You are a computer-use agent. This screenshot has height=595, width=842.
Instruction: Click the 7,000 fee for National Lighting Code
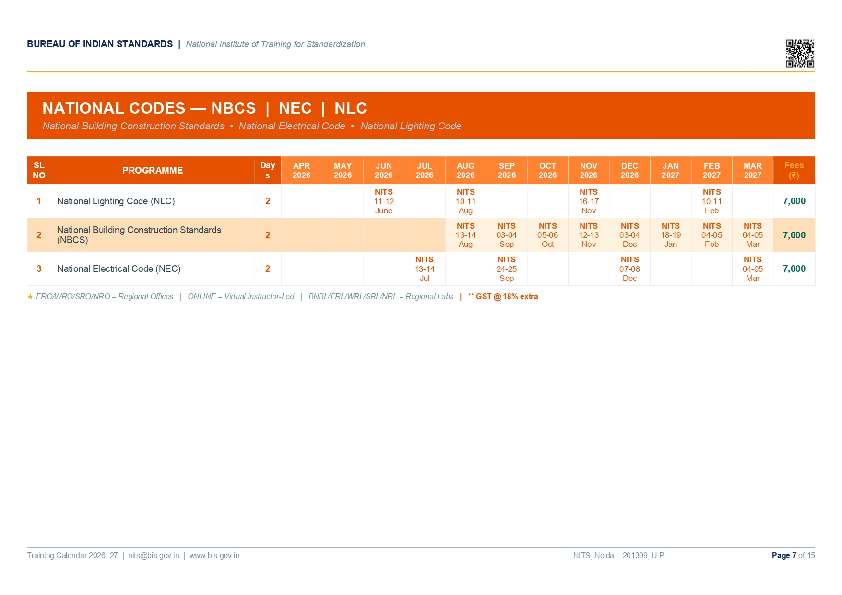coord(794,201)
